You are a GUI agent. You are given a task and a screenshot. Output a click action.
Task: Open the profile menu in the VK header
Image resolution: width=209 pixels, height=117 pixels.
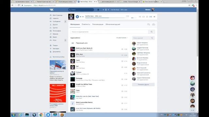tap(151, 10)
